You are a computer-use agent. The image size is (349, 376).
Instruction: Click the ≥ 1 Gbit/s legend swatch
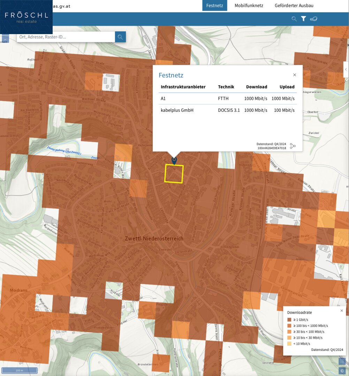(x=289, y=320)
